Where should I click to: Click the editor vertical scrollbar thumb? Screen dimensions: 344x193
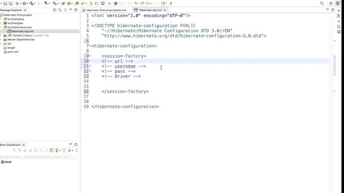click(334, 65)
